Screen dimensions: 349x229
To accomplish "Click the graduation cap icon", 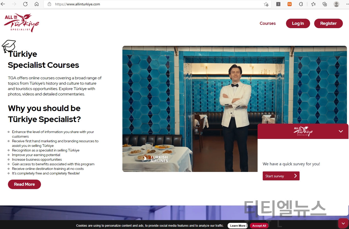I will [x=9, y=46].
